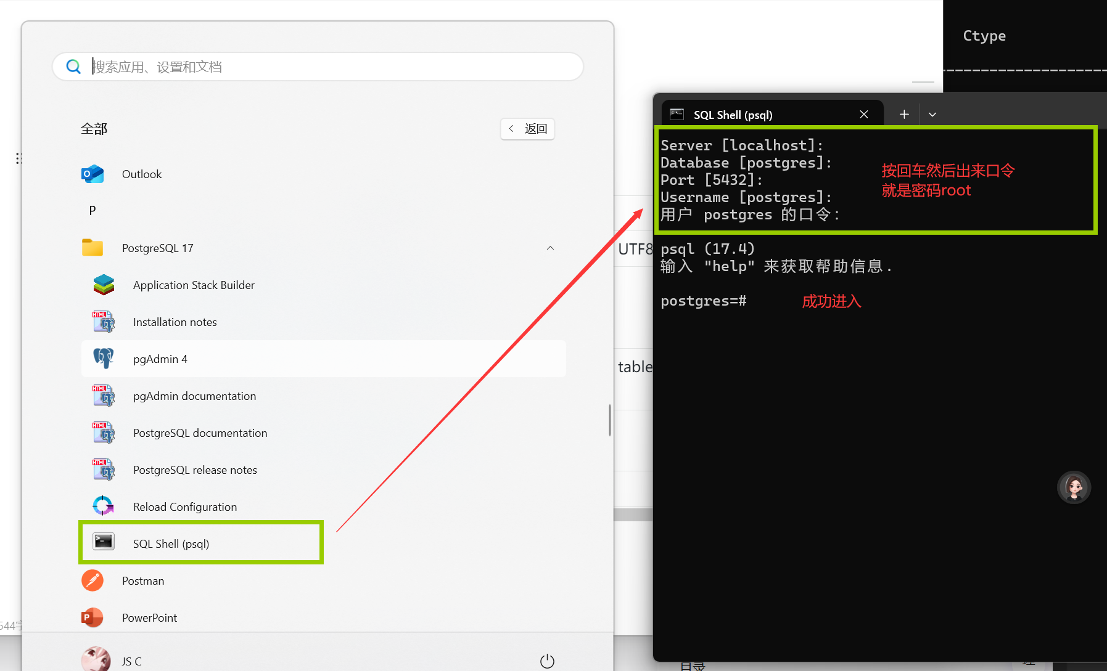1107x671 pixels.
Task: Select the Outlook label
Action: [x=142, y=174]
